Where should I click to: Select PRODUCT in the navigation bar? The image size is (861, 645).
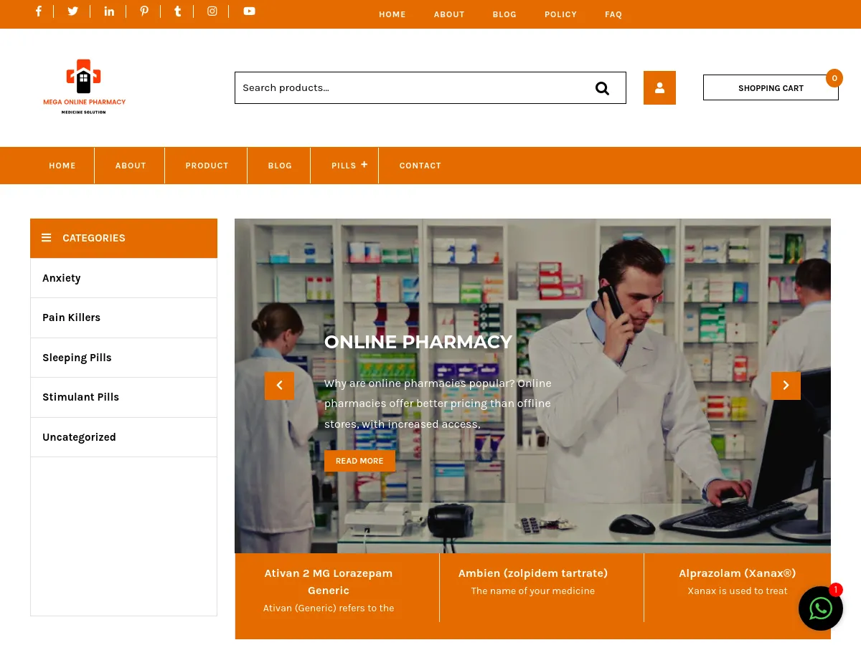[x=207, y=166]
